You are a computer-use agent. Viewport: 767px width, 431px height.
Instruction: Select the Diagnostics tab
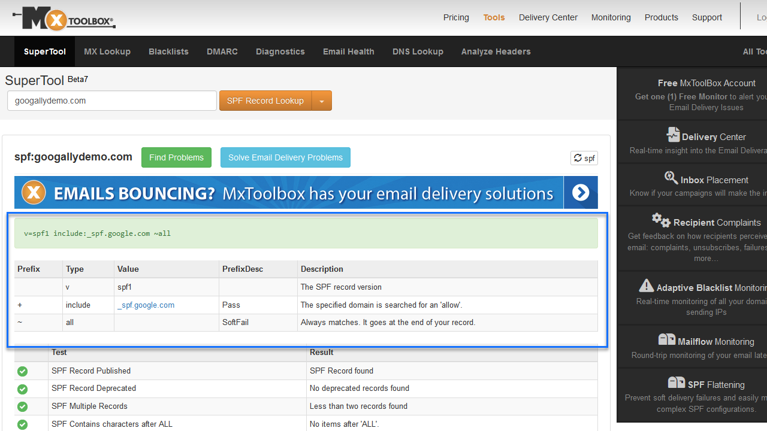280,51
